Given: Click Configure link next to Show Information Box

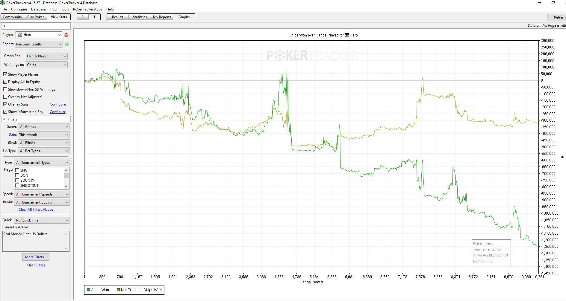Looking at the screenshot, I should (57, 112).
